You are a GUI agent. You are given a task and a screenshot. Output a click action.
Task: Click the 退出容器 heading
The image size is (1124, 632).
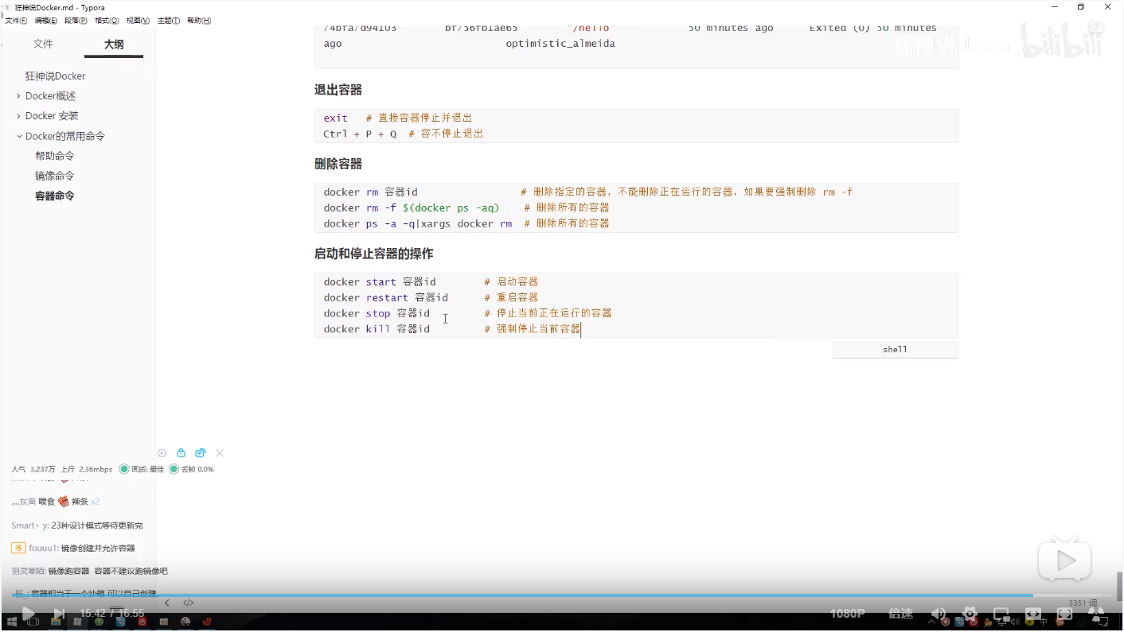[338, 90]
